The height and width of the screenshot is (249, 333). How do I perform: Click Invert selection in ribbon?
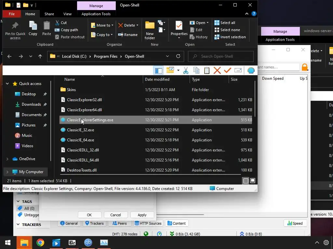tap(230, 37)
